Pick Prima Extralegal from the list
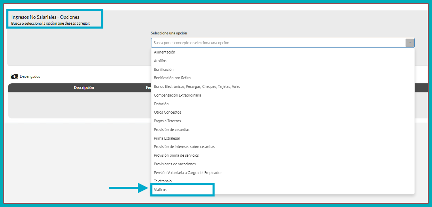432x207 pixels. pyautogui.click(x=283, y=138)
